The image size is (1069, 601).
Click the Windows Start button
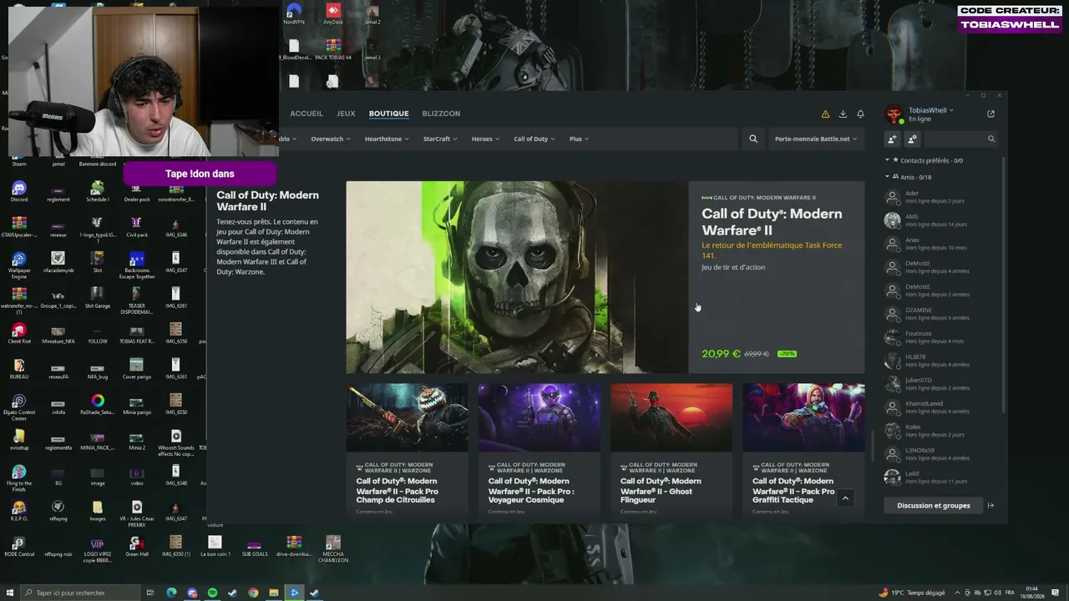pos(9,593)
